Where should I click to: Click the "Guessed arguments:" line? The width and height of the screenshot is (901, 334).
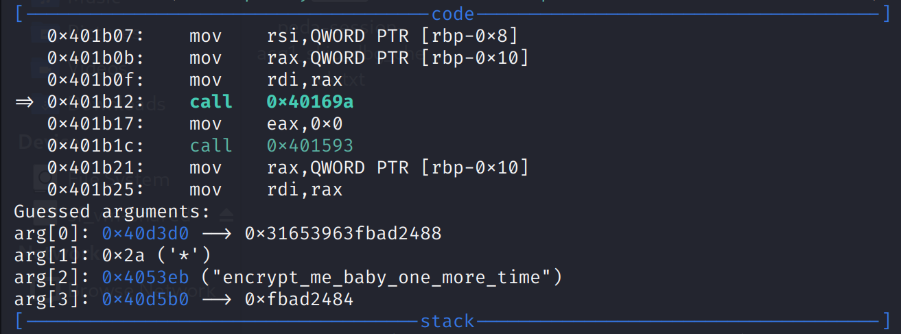[x=112, y=212]
